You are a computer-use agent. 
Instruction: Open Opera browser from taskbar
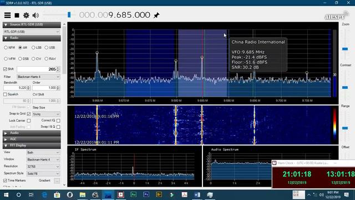click(x=70, y=195)
